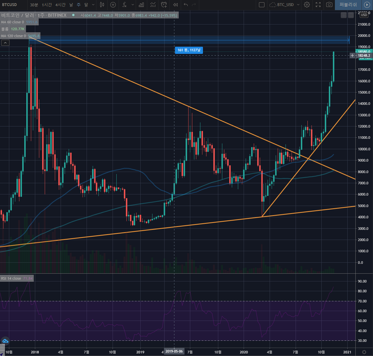The height and width of the screenshot is (356, 373).
Task: Take a chart snapshot with camera icon
Action: tap(329, 5)
